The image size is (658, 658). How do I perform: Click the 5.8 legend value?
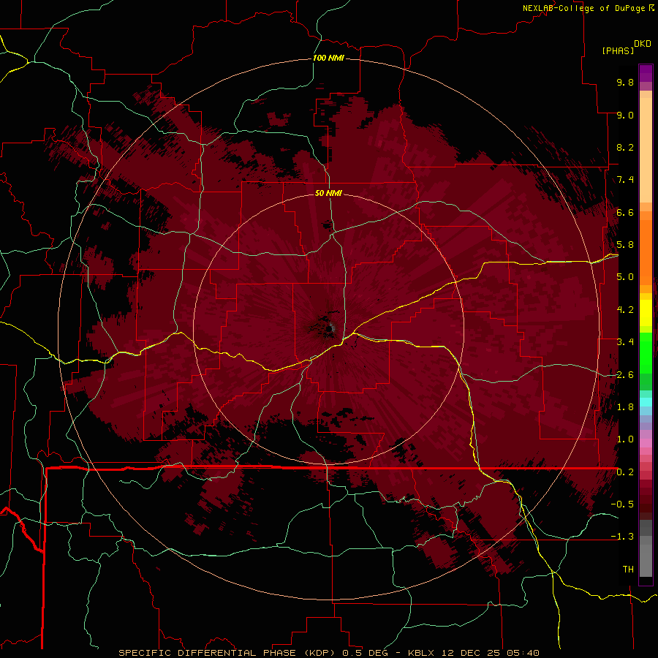point(625,245)
